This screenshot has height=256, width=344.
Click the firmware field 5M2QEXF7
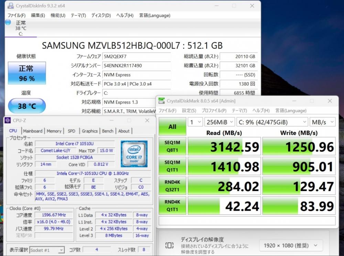pyautogui.click(x=137, y=57)
